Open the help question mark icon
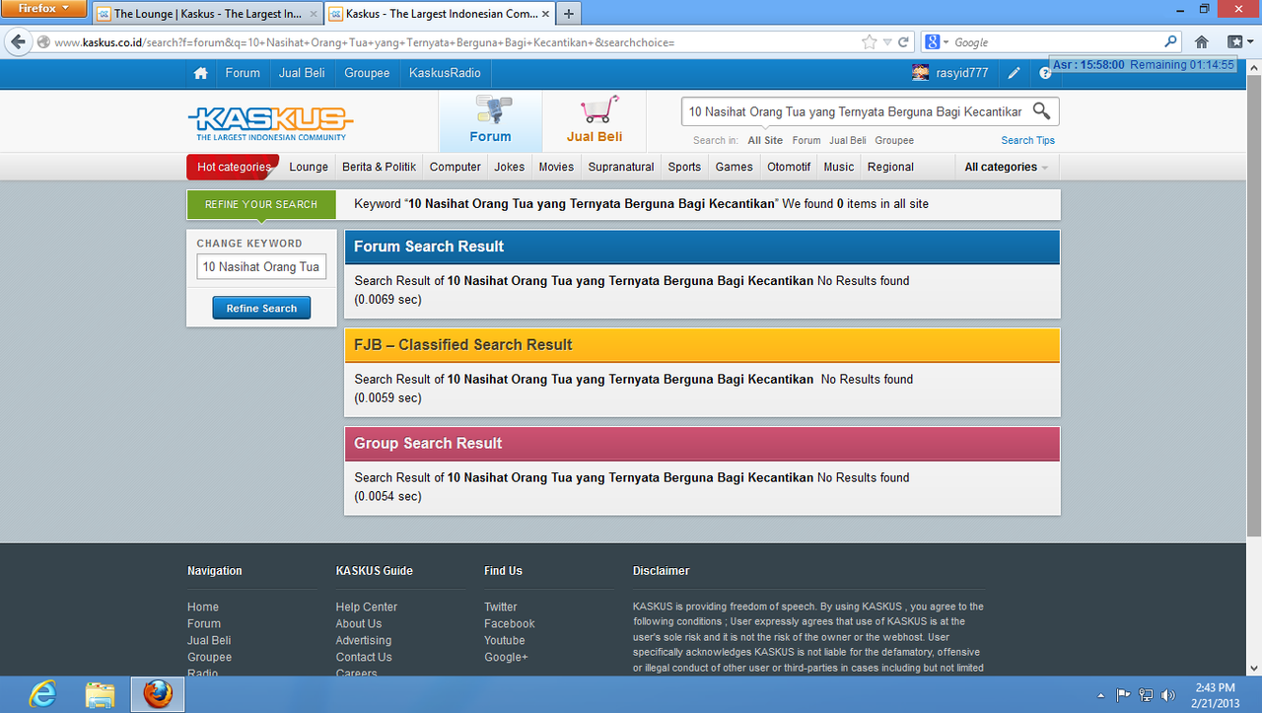The image size is (1262, 713). click(1045, 73)
